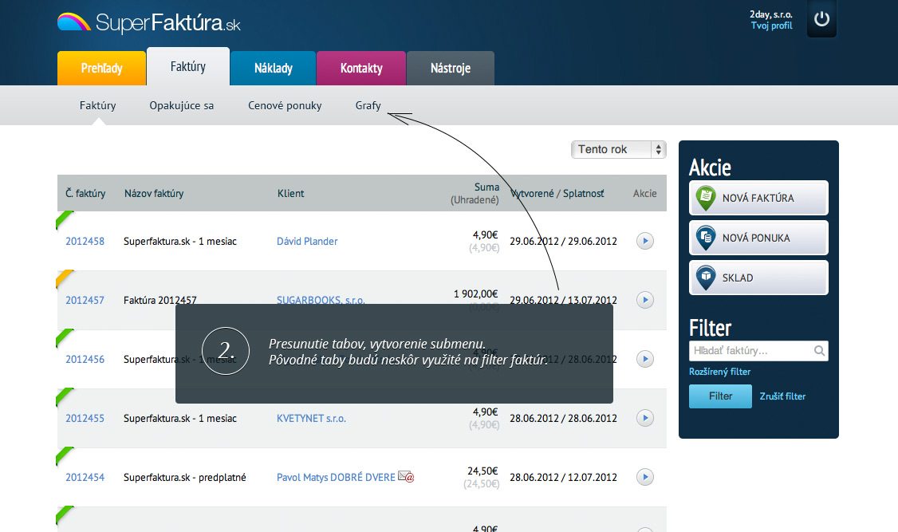Open client KVETYNET s.r.o.

(311, 418)
